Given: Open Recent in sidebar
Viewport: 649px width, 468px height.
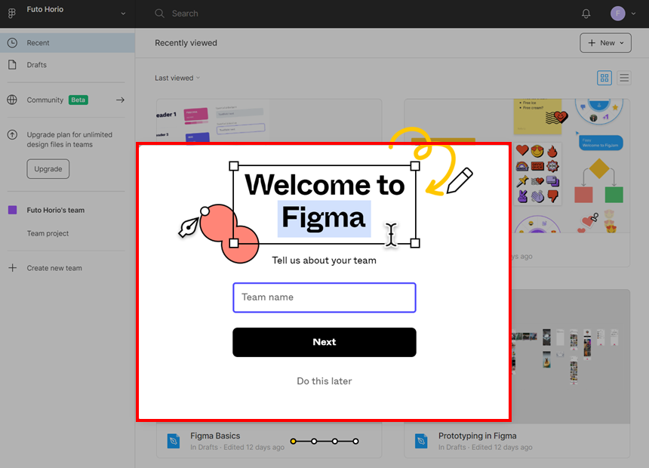Looking at the screenshot, I should click(67, 43).
